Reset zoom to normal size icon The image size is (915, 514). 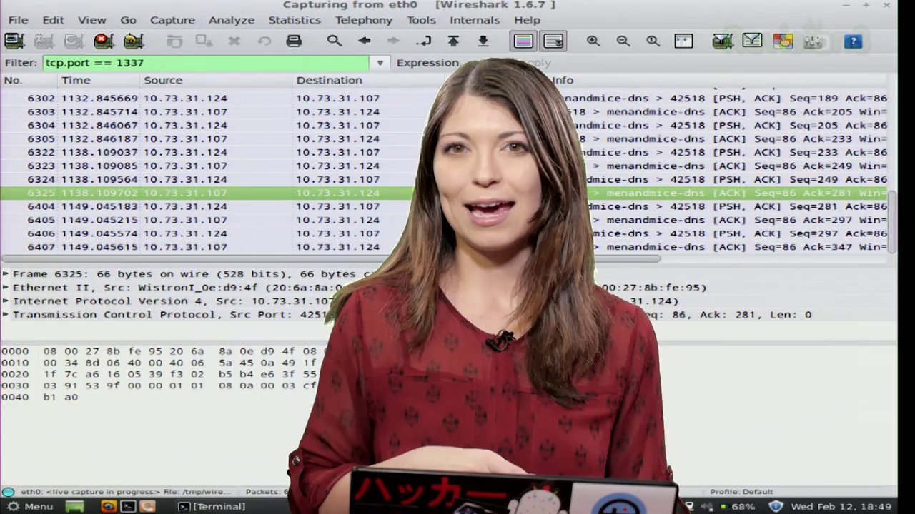[653, 41]
